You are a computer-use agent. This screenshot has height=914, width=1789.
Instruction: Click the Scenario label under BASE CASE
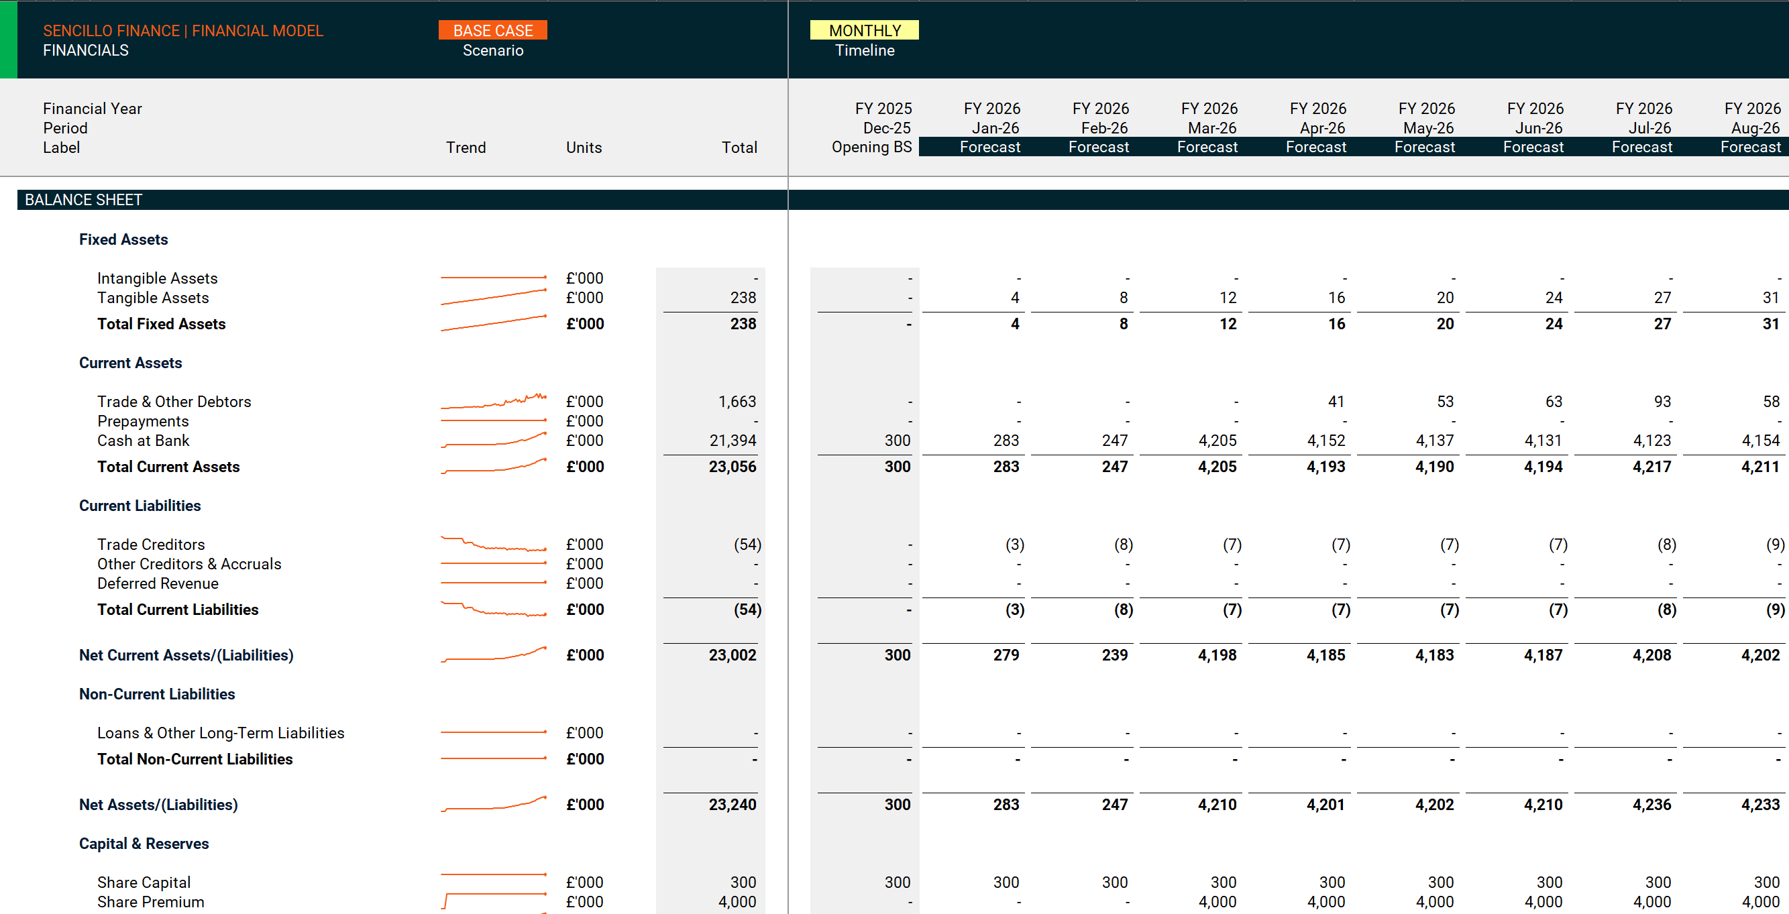click(x=492, y=50)
